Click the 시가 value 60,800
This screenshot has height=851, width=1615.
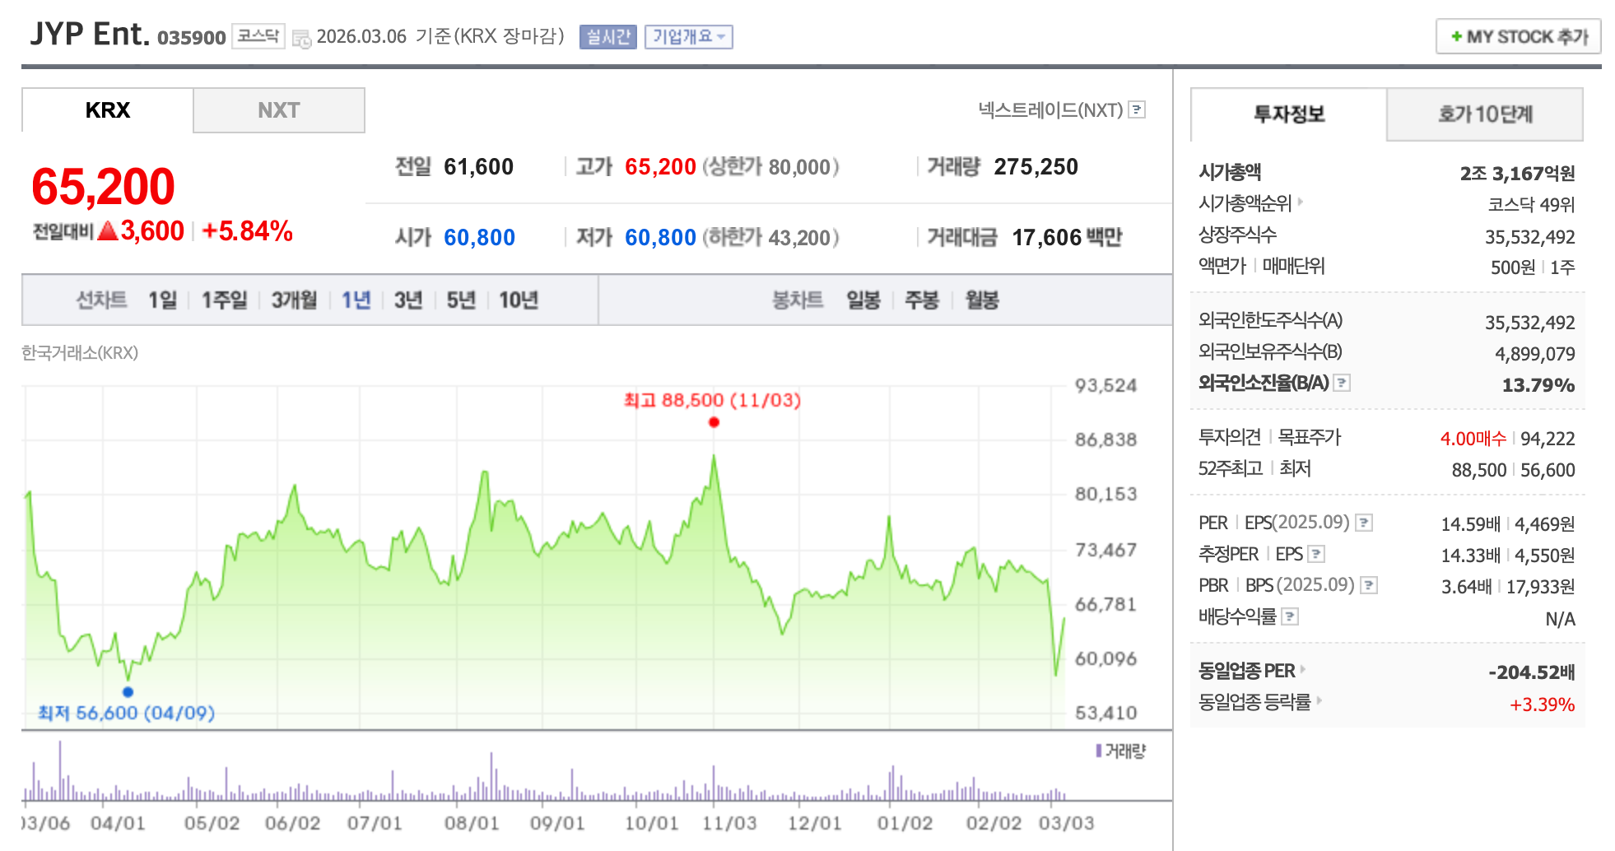point(479,238)
